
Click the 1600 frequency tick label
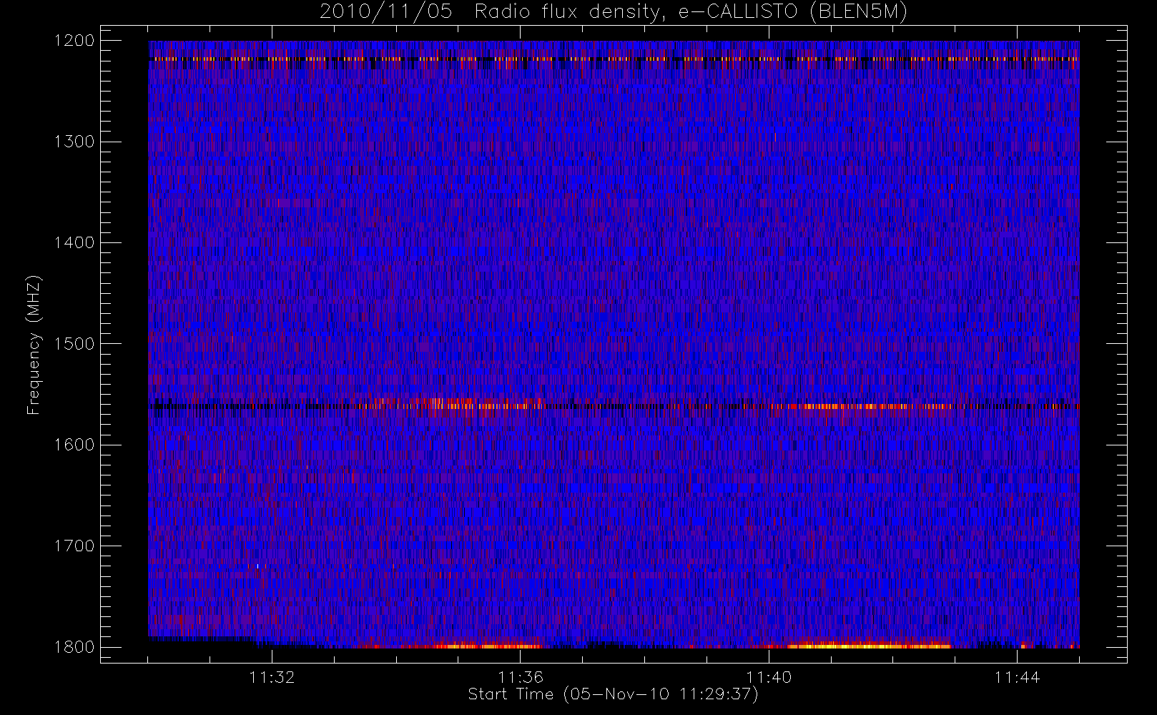tap(74, 445)
